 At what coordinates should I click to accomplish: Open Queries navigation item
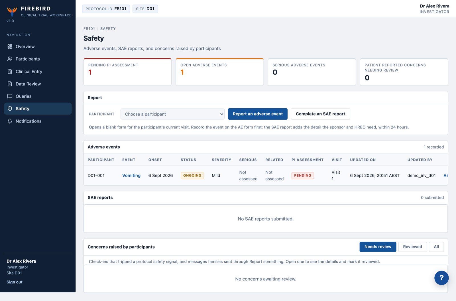pyautogui.click(x=38, y=96)
